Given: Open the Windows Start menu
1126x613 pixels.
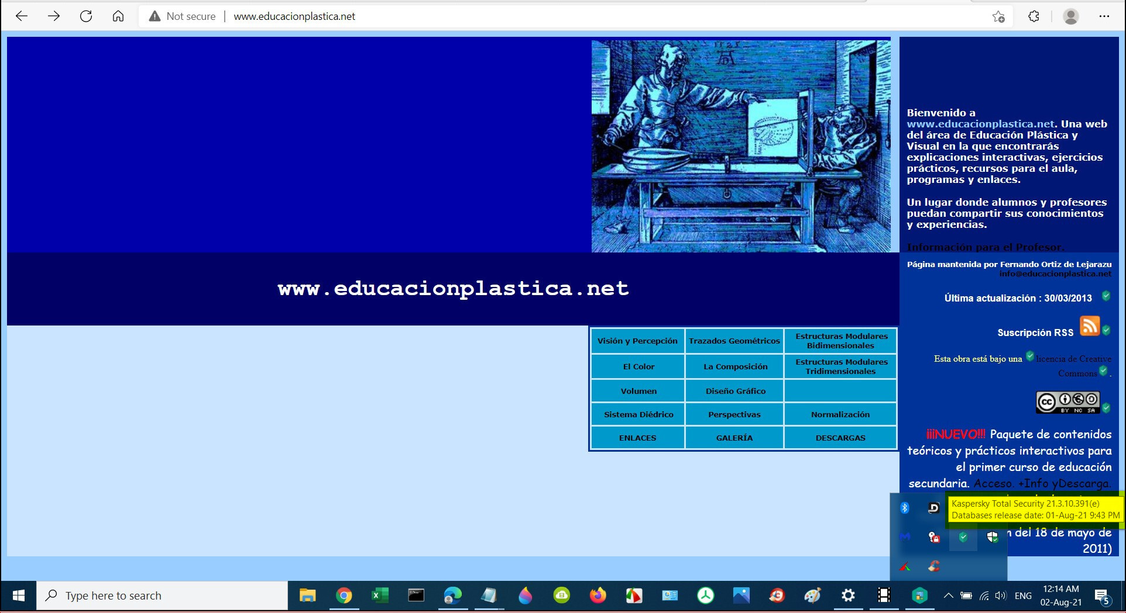Looking at the screenshot, I should tap(19, 595).
